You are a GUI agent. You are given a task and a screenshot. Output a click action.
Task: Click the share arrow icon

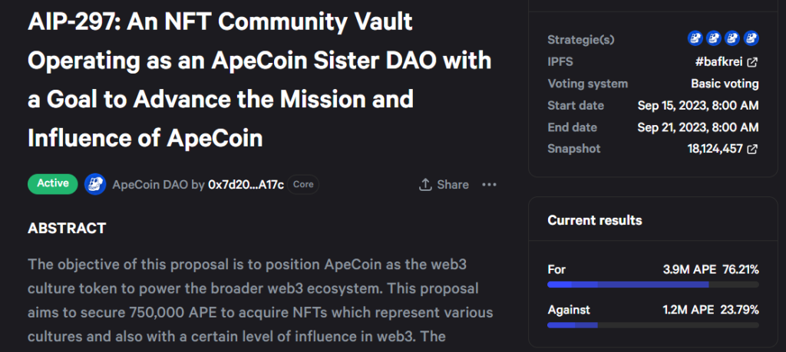(x=425, y=185)
